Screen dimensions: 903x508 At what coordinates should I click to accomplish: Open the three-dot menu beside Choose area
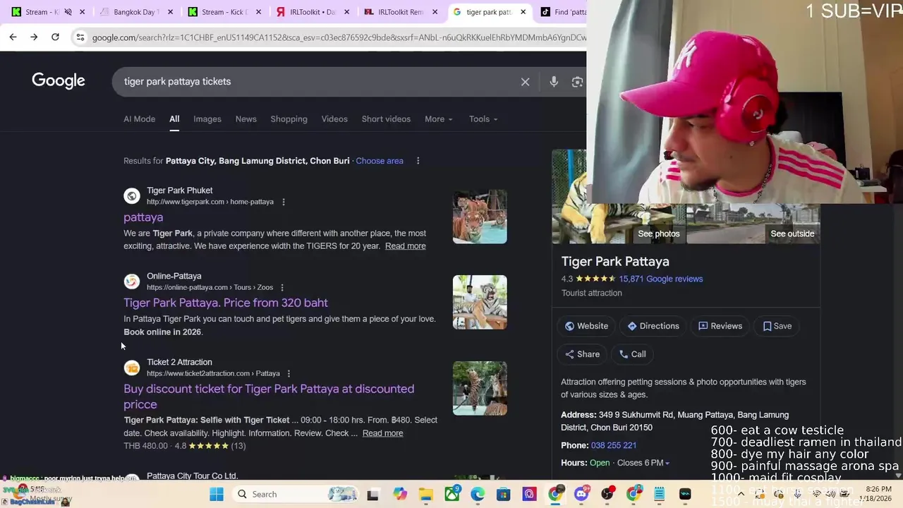(x=418, y=161)
